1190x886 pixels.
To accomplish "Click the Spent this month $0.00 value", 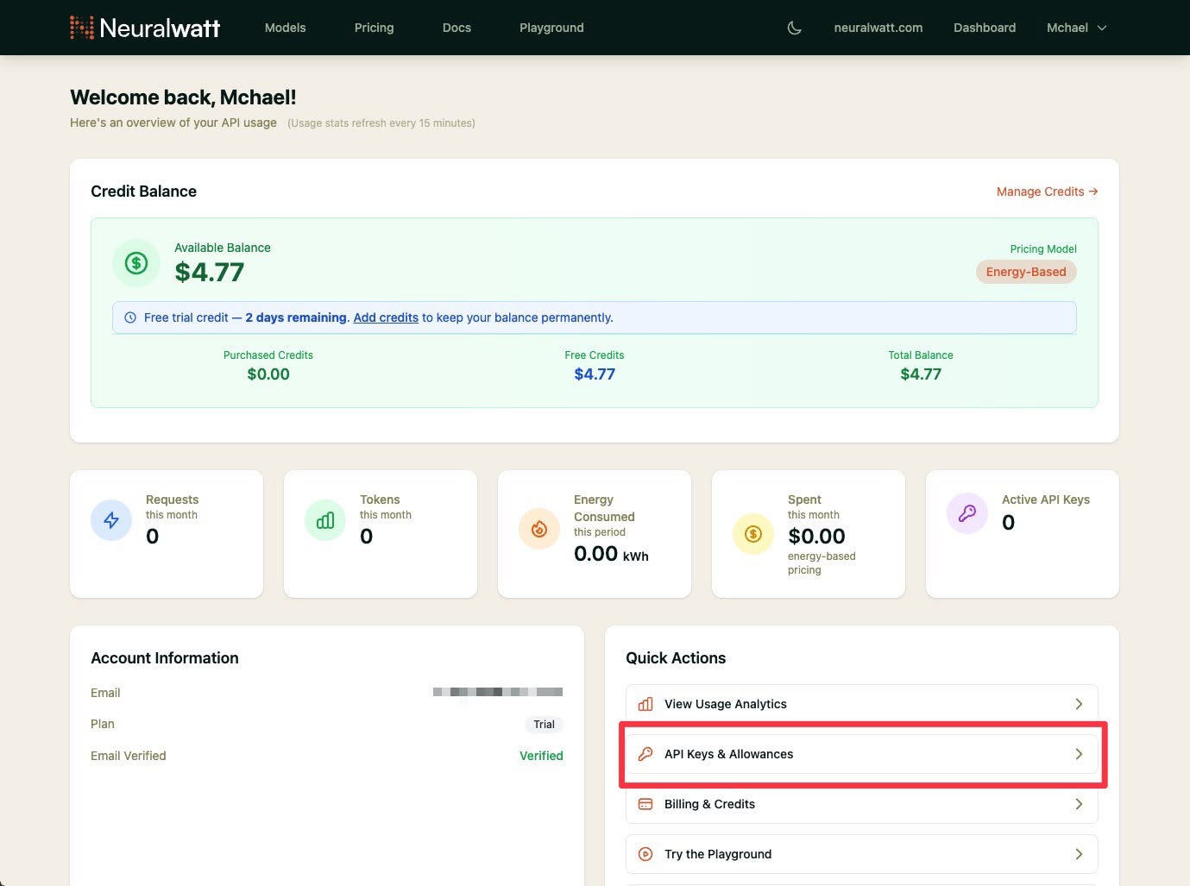I will click(x=816, y=537).
